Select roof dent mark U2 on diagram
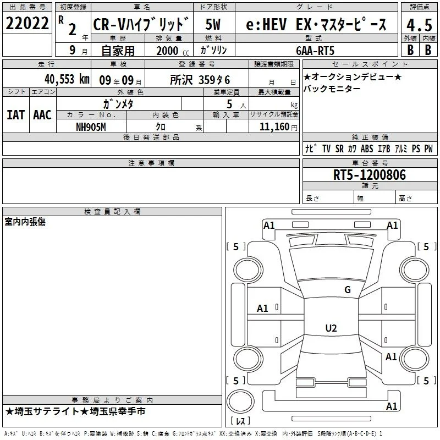This screenshot has width=440, height=440. pyautogui.click(x=331, y=328)
